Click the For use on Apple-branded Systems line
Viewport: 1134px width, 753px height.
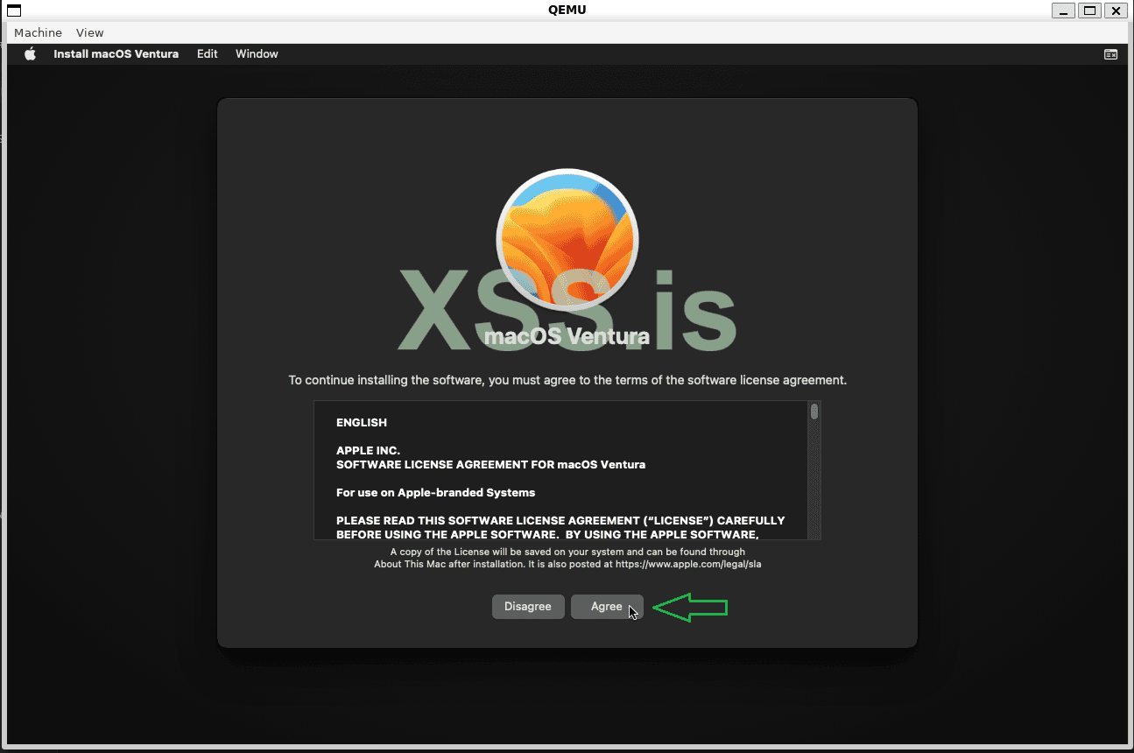pyautogui.click(x=435, y=493)
